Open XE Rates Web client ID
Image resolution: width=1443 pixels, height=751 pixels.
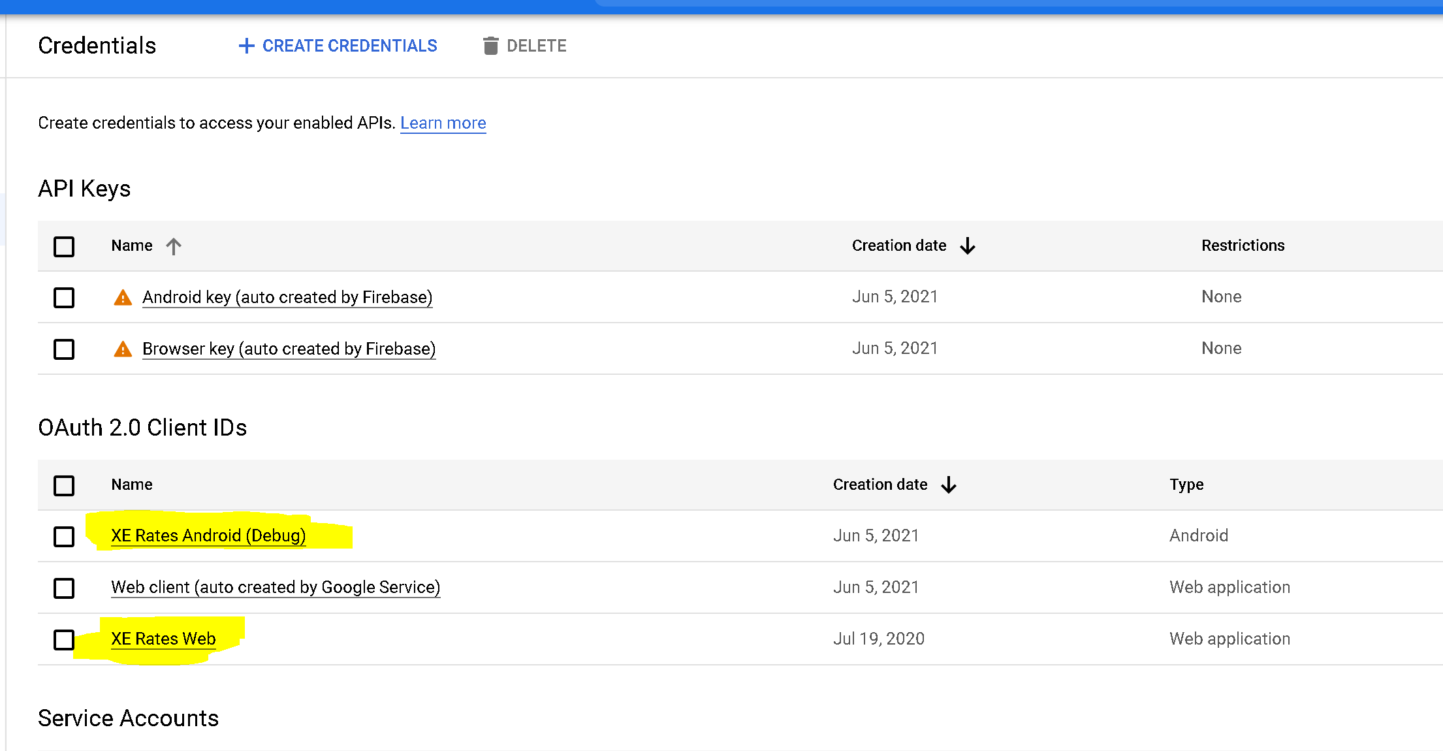click(163, 639)
